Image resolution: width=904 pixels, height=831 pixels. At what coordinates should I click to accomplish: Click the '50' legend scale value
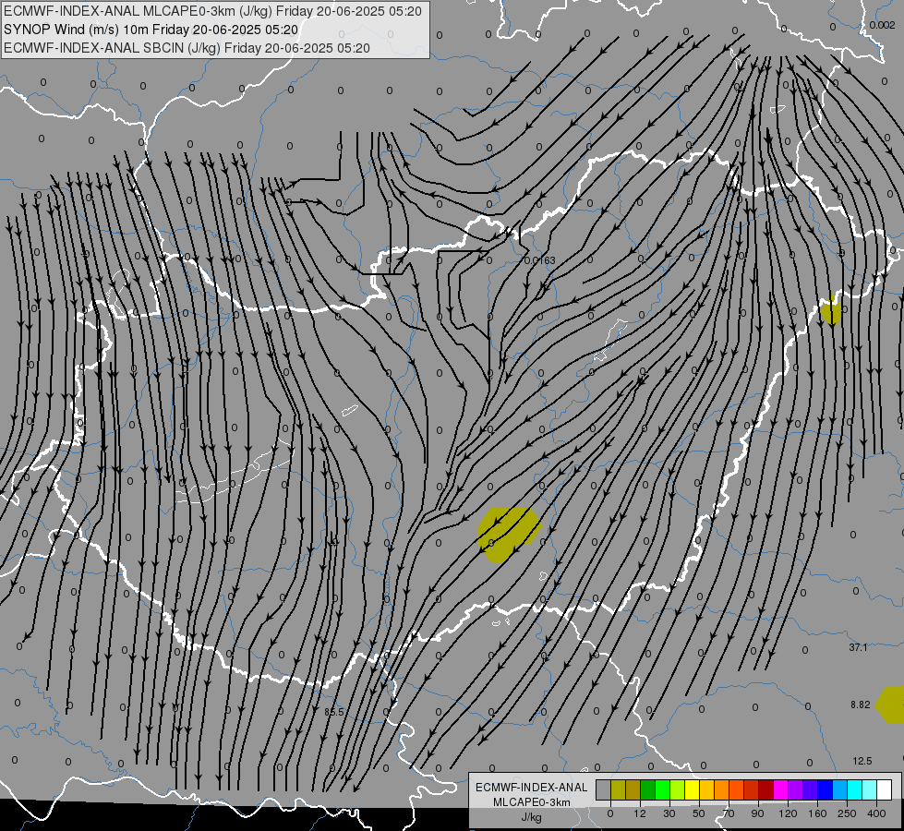[699, 813]
